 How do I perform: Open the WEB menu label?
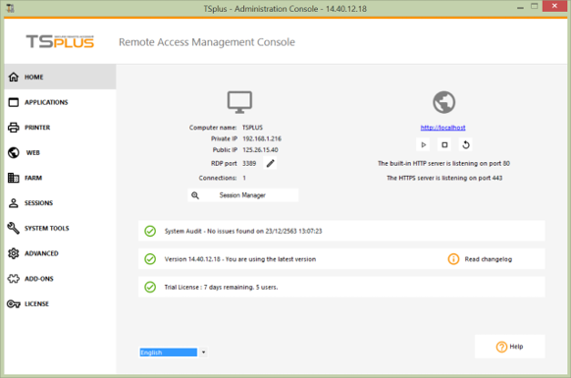32,152
